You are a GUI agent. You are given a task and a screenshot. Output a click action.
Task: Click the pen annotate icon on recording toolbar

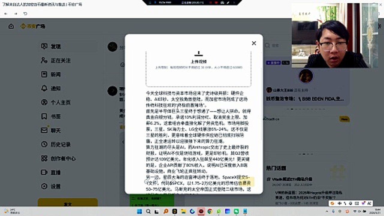point(228,2)
